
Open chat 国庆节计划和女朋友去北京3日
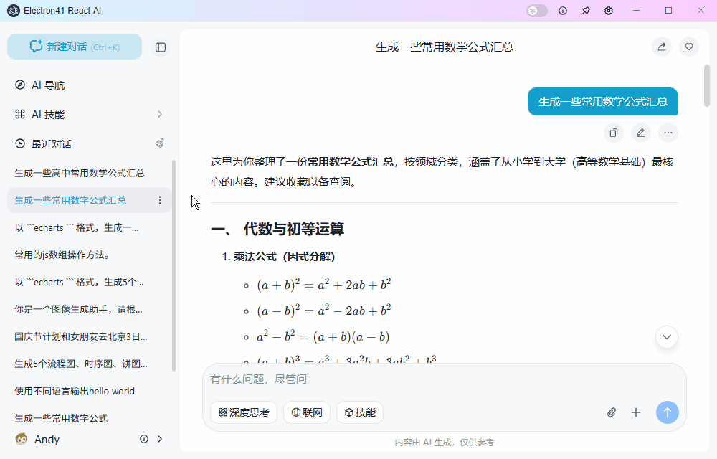pyautogui.click(x=89, y=336)
